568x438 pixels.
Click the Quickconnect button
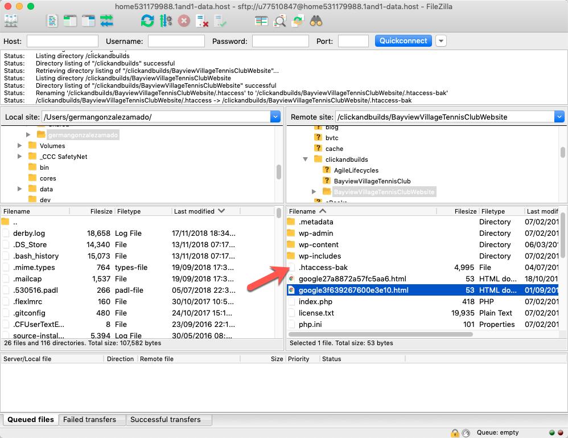[x=403, y=41]
